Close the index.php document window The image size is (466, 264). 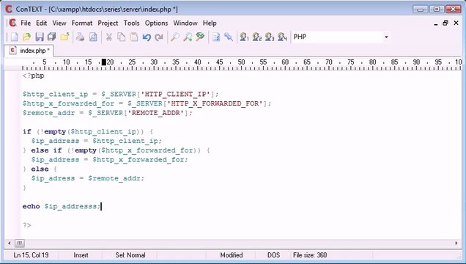pos(456,23)
